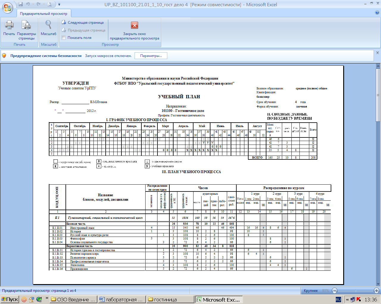This screenshot has height=304, width=381.
Task: Click the 93% zoom level value
Action: click(325, 291)
